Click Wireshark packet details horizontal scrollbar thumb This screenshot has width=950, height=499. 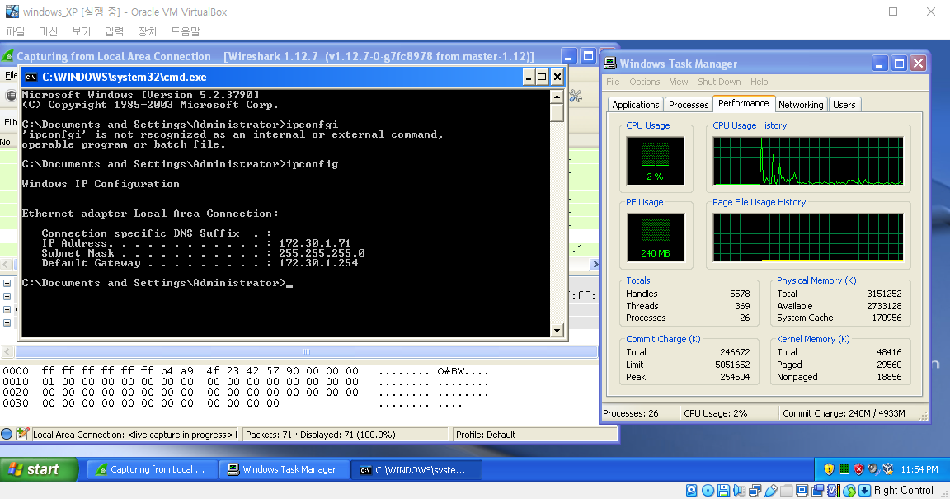coord(307,351)
